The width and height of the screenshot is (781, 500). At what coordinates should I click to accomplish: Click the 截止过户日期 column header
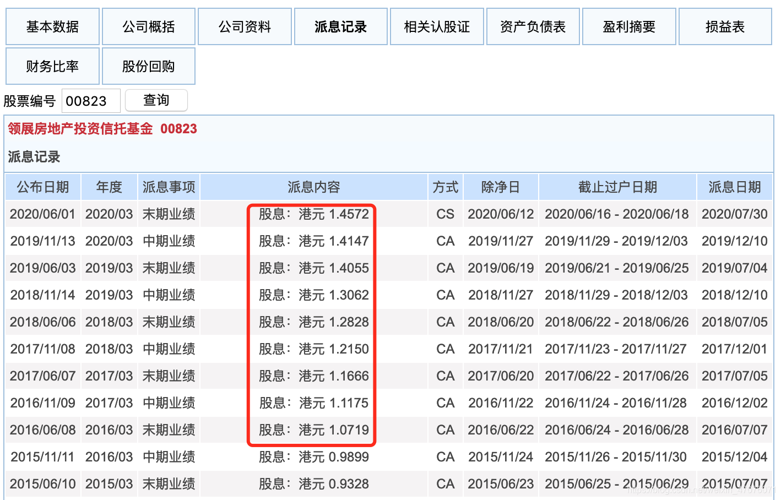click(x=617, y=187)
